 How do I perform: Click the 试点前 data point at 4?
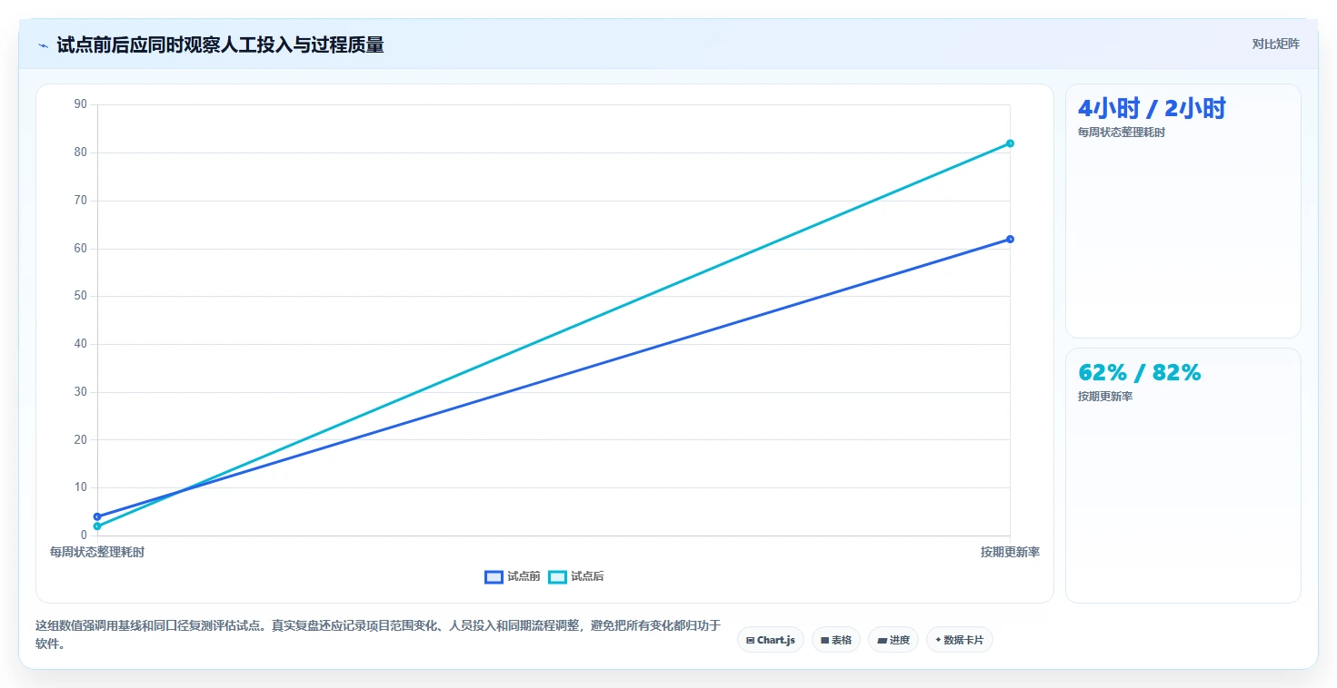[x=97, y=516]
